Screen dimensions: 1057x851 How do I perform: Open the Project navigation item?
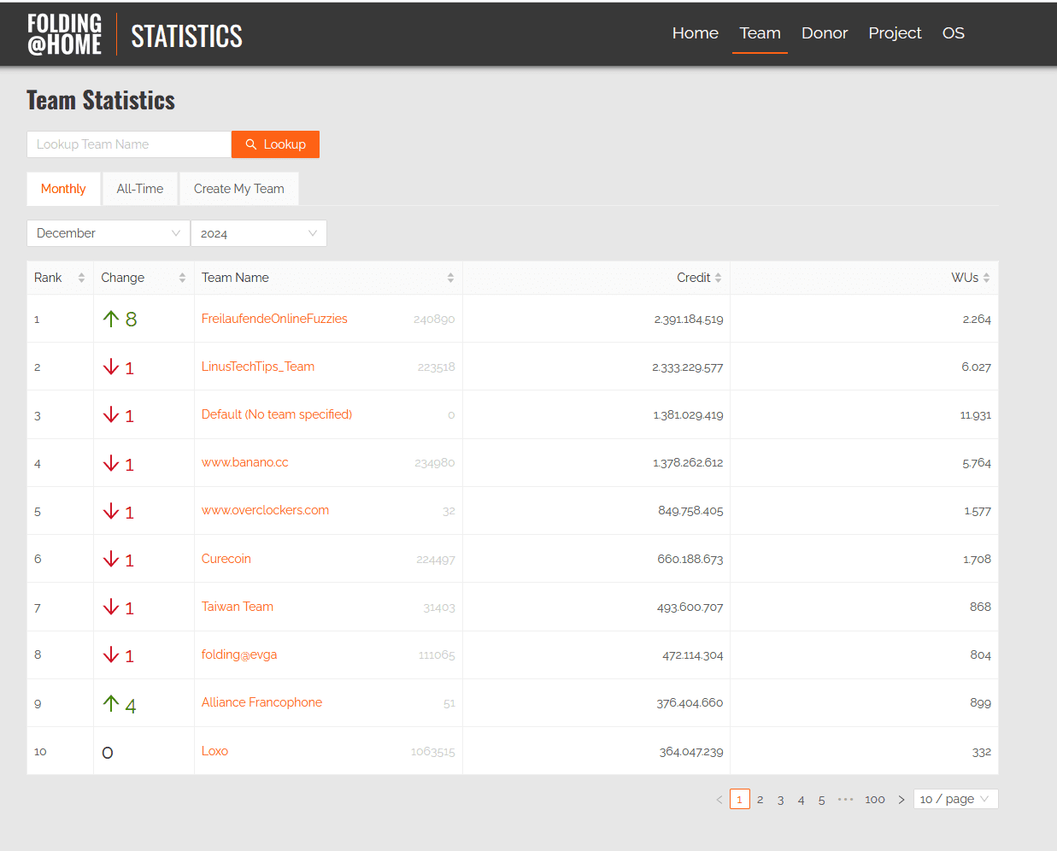(895, 33)
